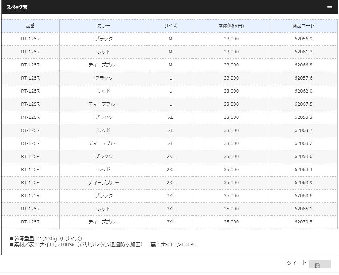The image size is (339, 275).
Task: Click size XL in the 62068 2 row
Action: pyautogui.click(x=170, y=143)
